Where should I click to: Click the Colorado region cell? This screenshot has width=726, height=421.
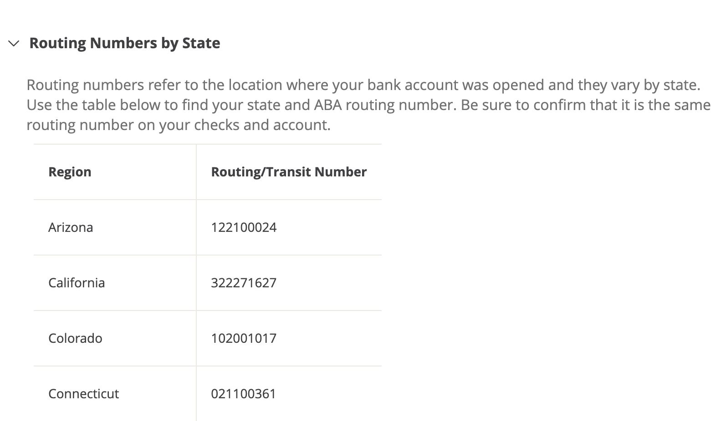coord(75,338)
